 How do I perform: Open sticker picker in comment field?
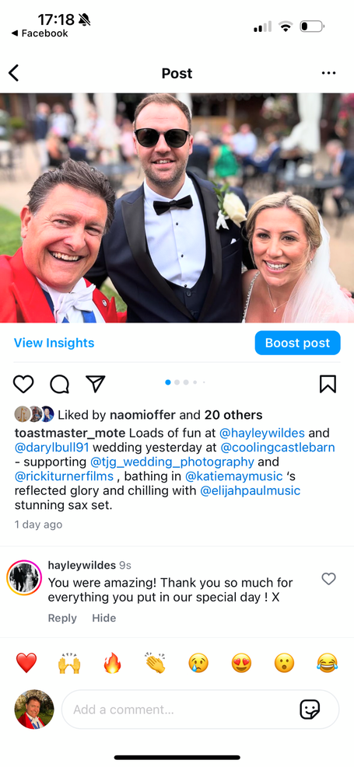tap(310, 709)
